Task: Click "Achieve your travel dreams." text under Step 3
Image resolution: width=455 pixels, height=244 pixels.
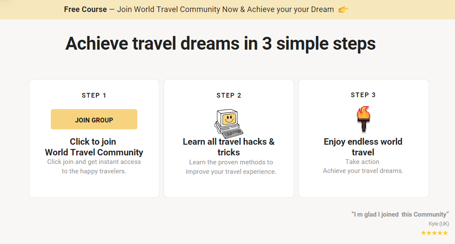Action: pyautogui.click(x=363, y=171)
